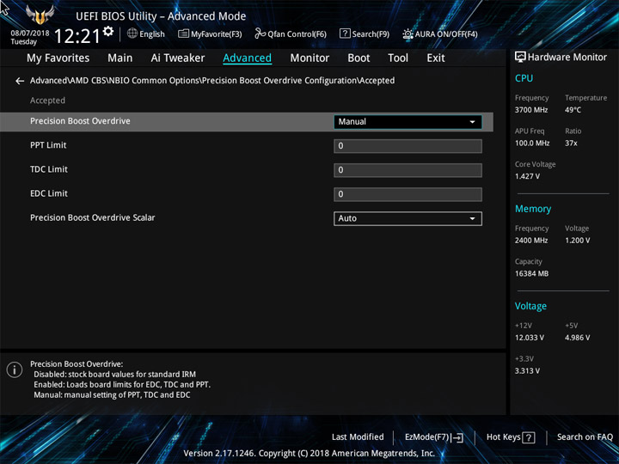Switch to the Monitor tab
Image resolution: width=619 pixels, height=464 pixels.
point(309,58)
